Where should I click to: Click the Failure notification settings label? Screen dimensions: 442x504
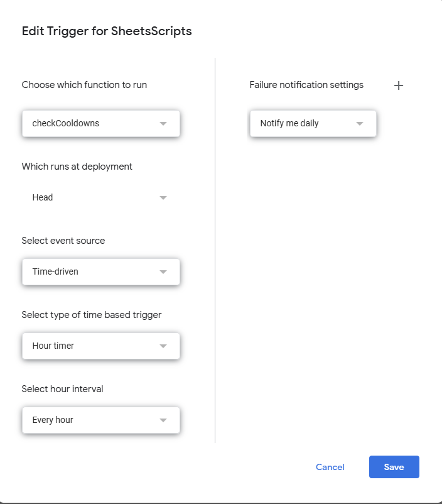coord(306,85)
